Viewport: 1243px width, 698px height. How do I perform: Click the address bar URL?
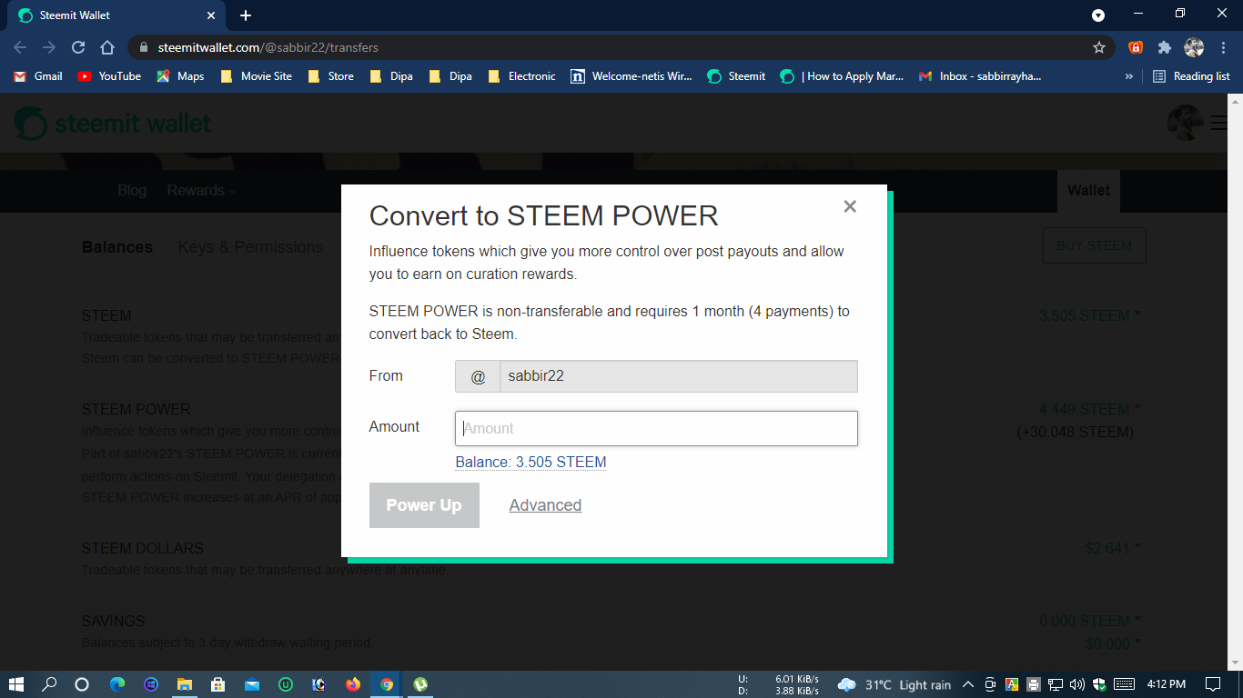(268, 47)
